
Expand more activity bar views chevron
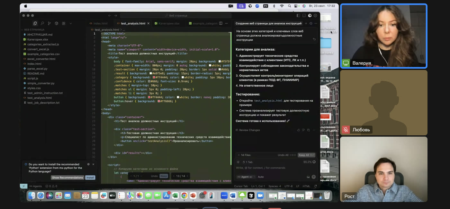click(71, 23)
